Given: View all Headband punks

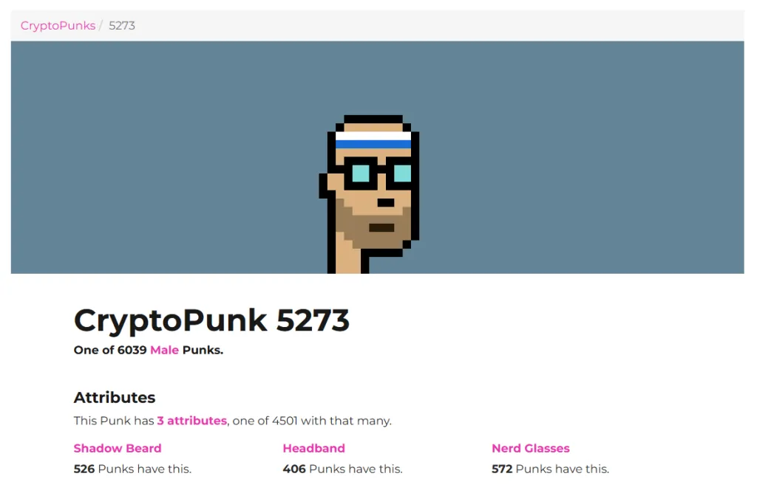Looking at the screenshot, I should pyautogui.click(x=313, y=448).
